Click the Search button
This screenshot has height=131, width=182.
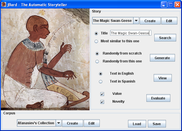(x=165, y=38)
